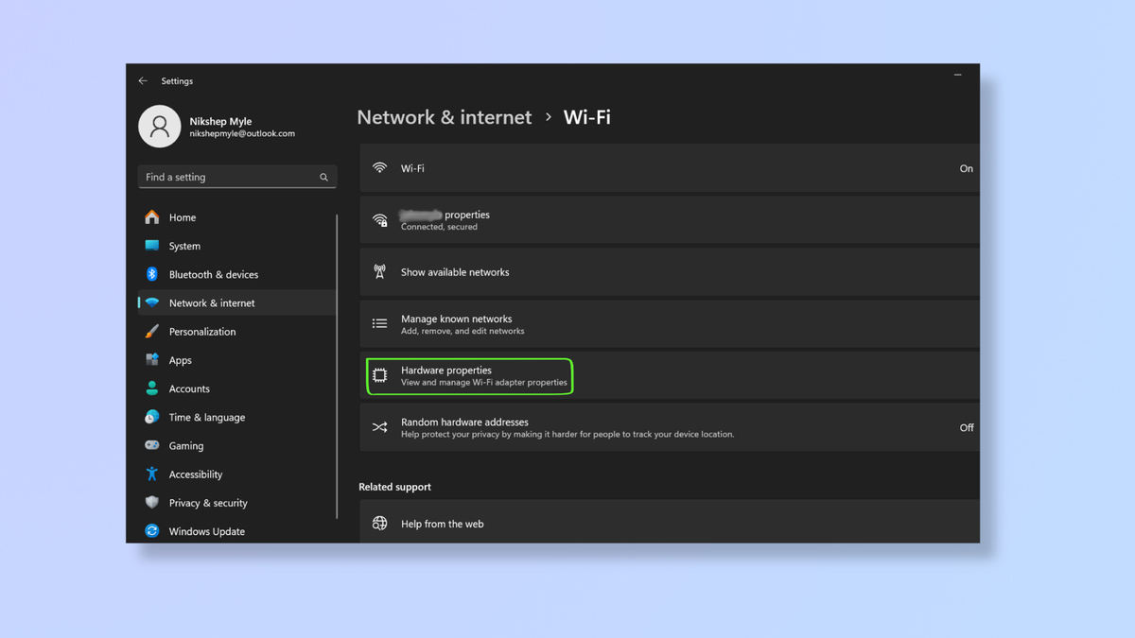Open Hardware properties for the Wi-Fi adapter
The height and width of the screenshot is (638, 1135).
(x=469, y=375)
